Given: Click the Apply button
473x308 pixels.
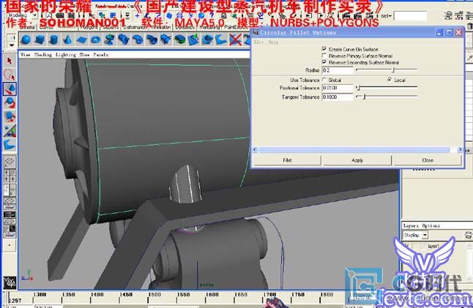Looking at the screenshot, I should pyautogui.click(x=357, y=160).
